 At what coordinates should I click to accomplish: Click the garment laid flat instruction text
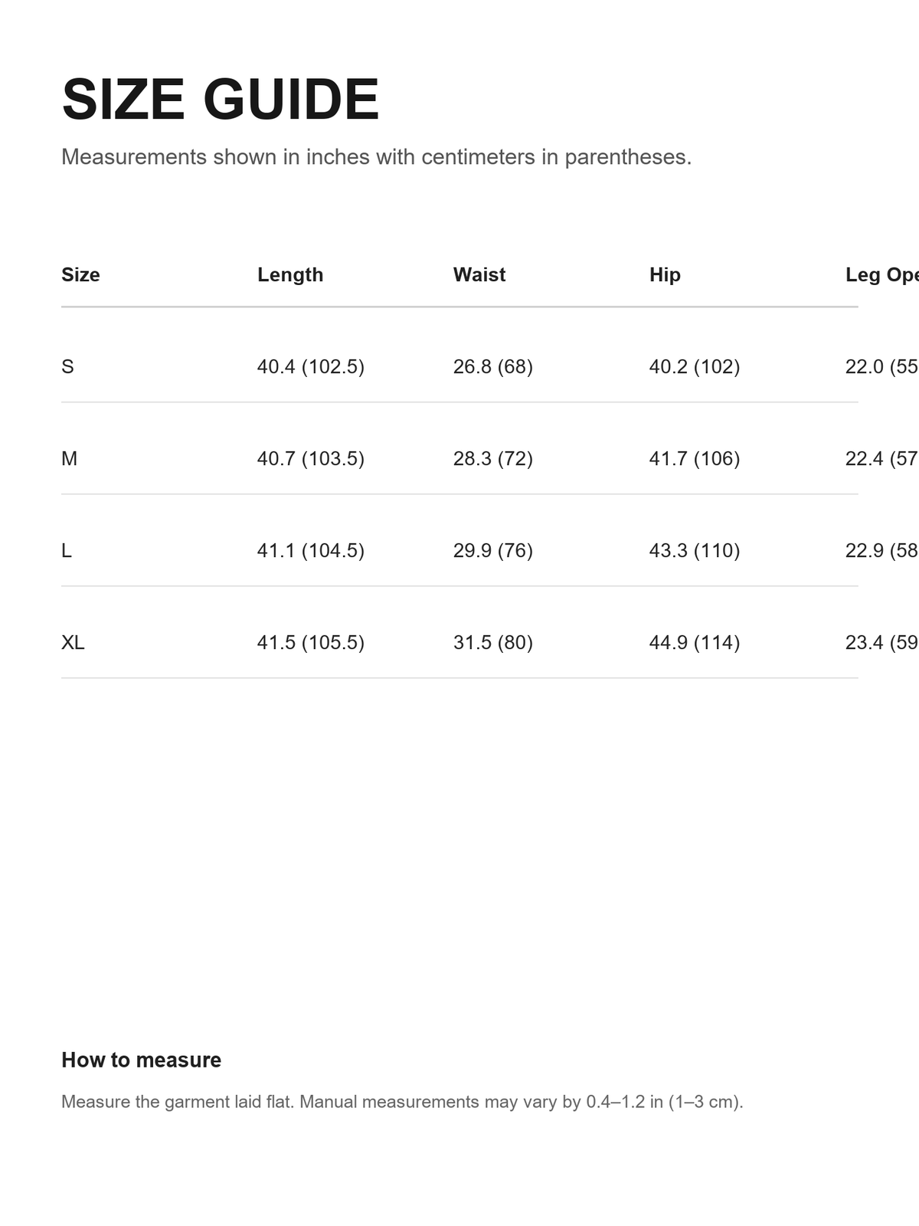click(x=402, y=1102)
